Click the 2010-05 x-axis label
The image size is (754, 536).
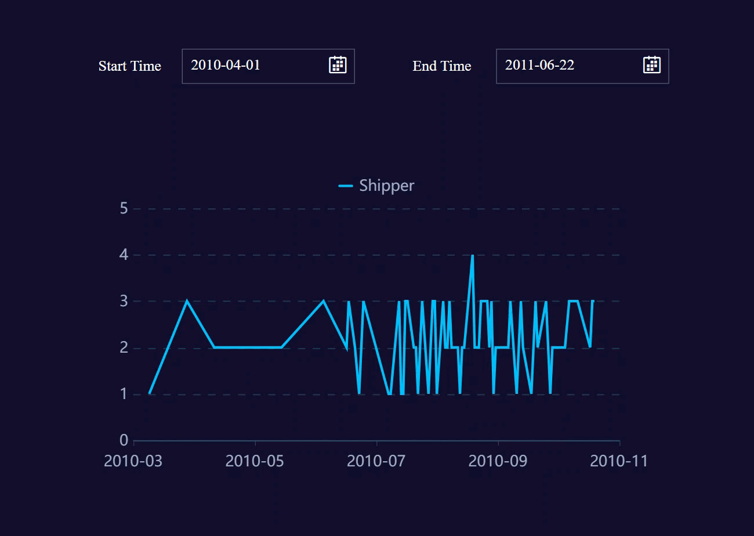[x=255, y=461]
